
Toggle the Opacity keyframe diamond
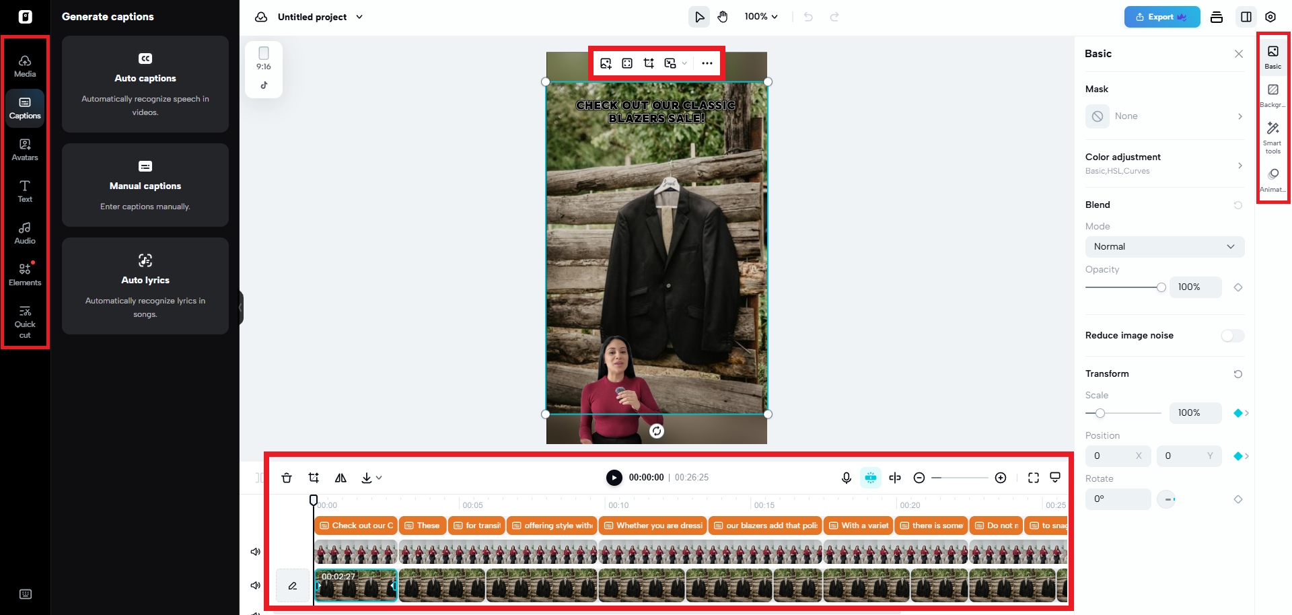pyautogui.click(x=1238, y=287)
